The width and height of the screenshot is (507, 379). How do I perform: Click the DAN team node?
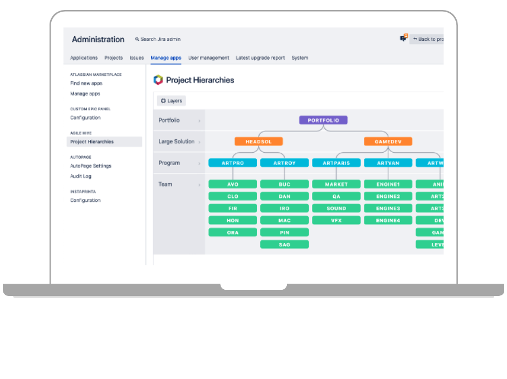285,196
